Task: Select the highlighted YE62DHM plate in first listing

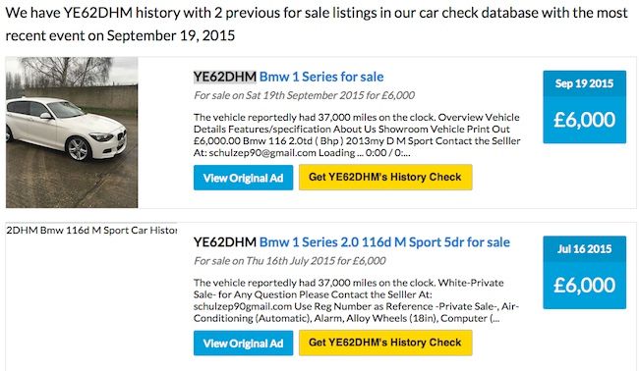Action: 225,77
